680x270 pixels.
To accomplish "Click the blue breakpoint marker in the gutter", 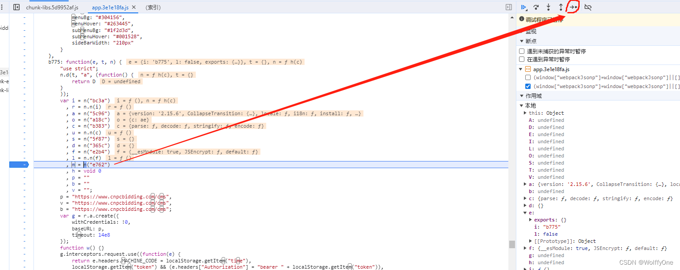I will click(x=19, y=165).
